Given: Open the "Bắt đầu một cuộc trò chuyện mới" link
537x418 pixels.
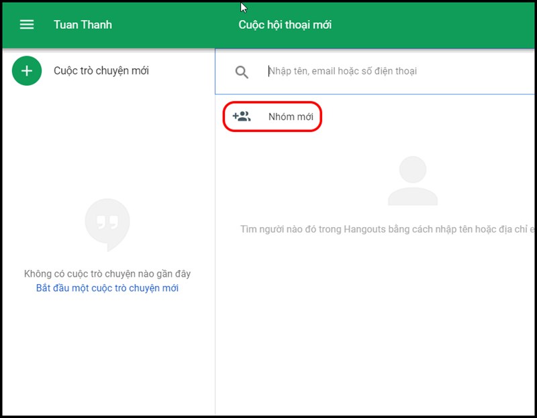Looking at the screenshot, I should point(107,288).
